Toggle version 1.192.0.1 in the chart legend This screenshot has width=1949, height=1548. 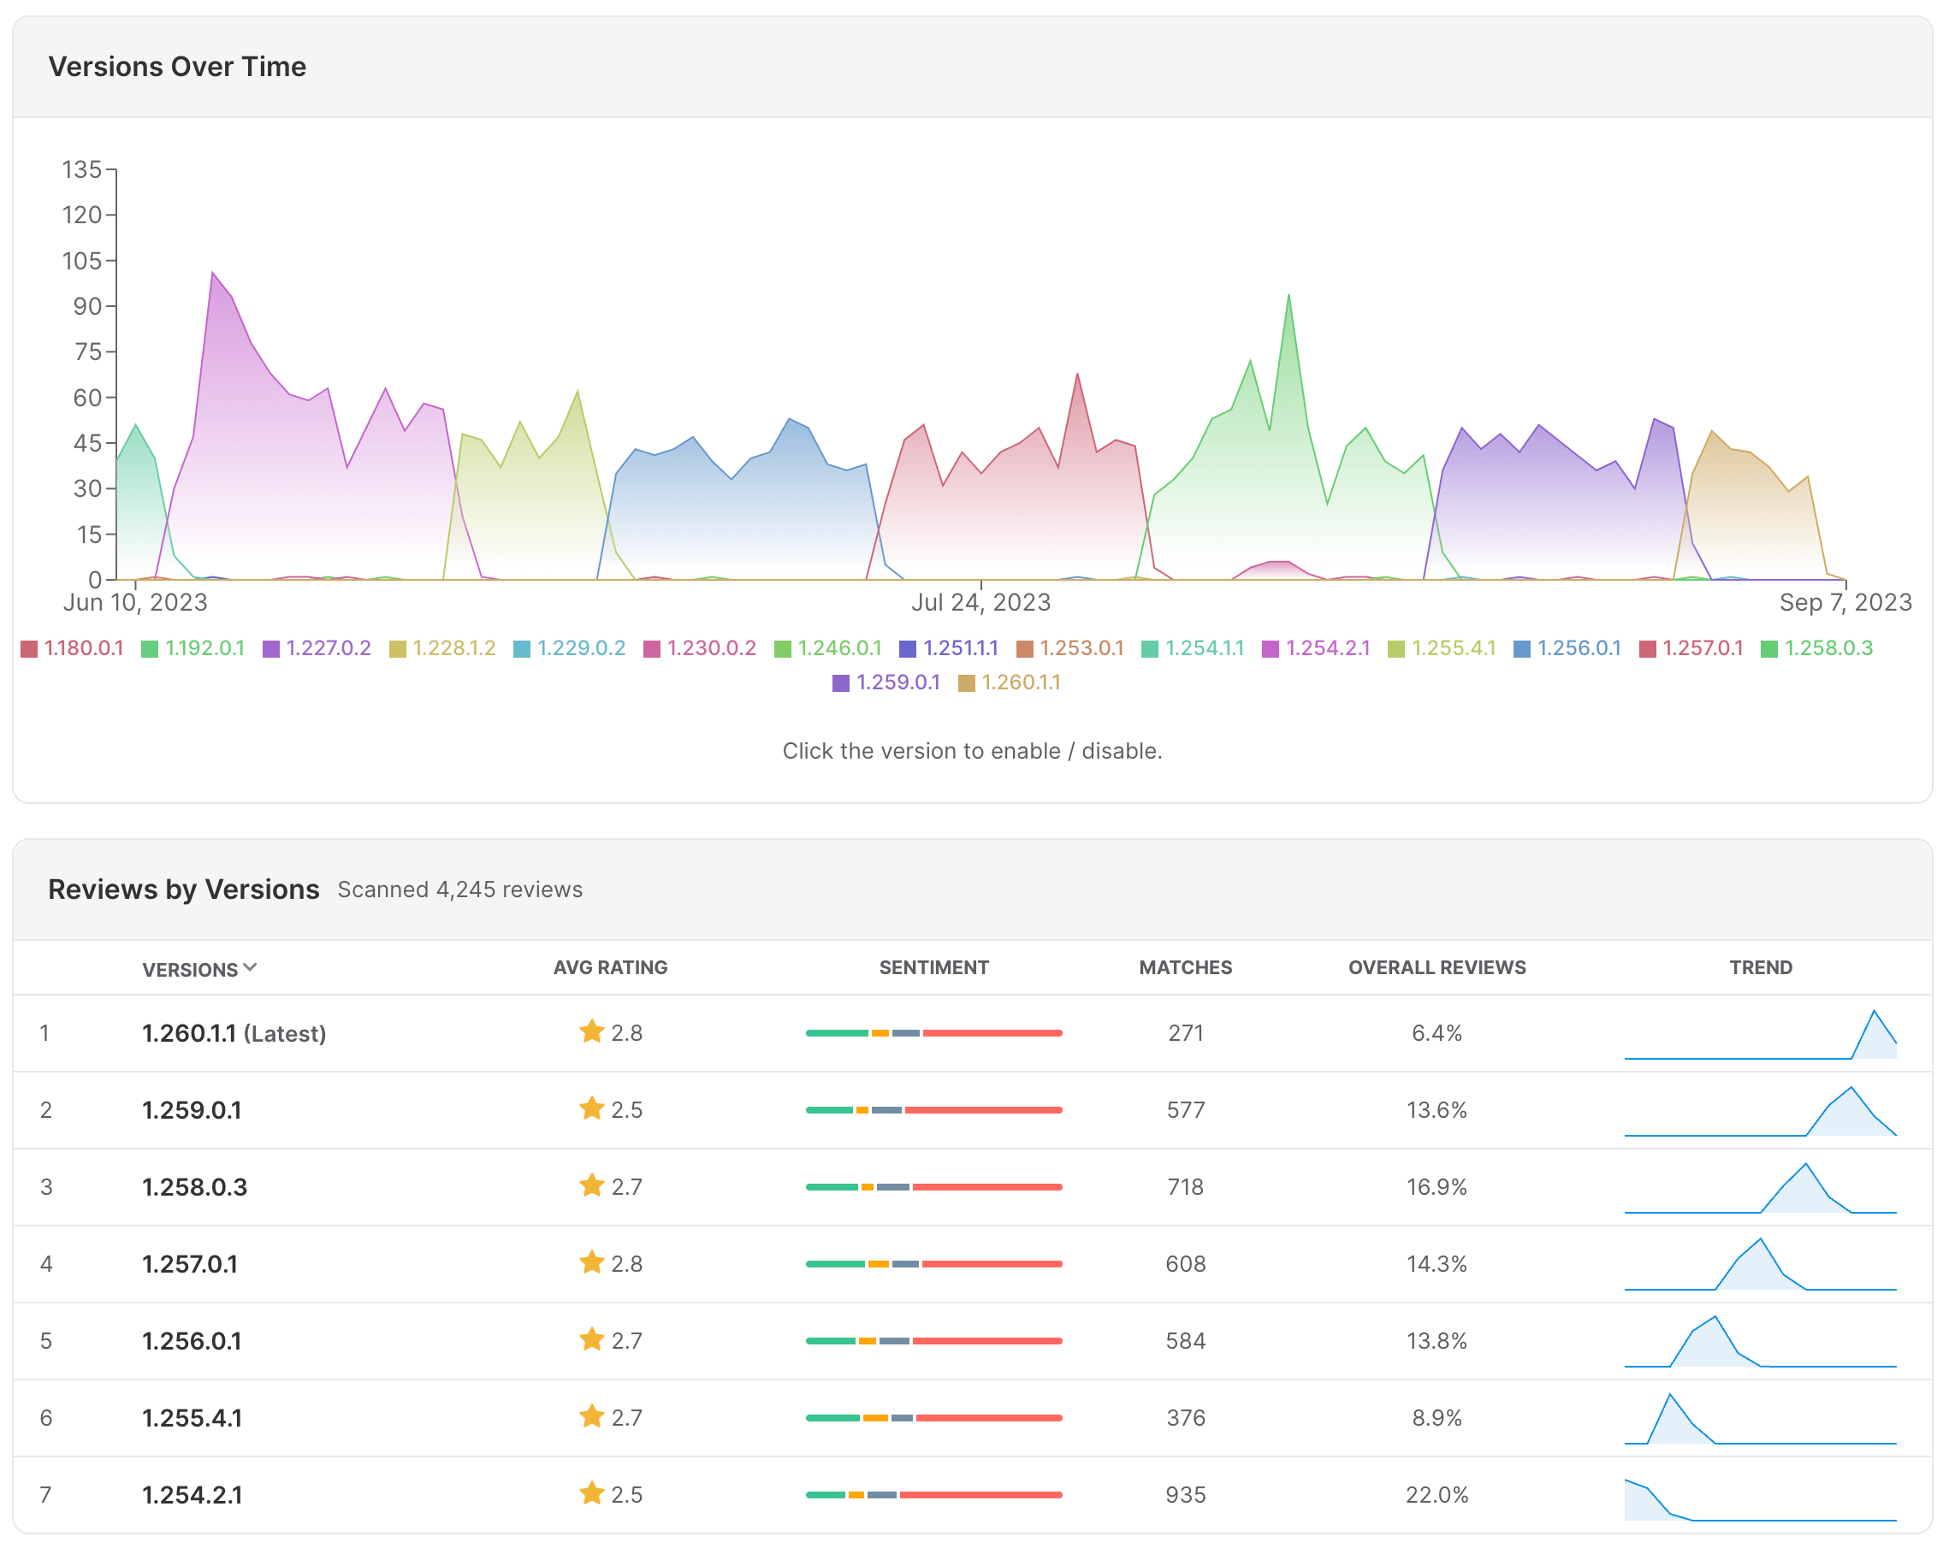coord(193,648)
